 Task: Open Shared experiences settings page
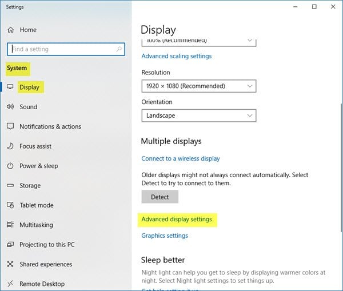(x=46, y=264)
